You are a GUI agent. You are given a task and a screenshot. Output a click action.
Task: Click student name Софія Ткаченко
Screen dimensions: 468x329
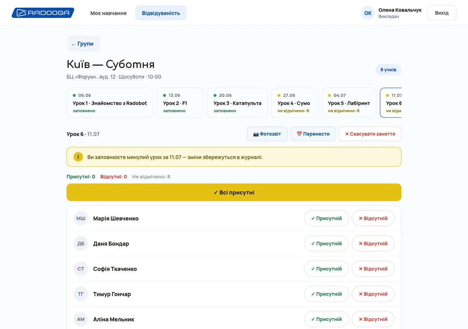click(x=115, y=269)
